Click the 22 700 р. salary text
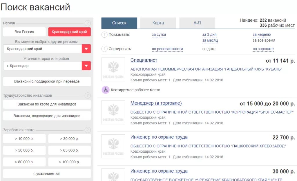This screenshot has width=297, height=181. click(284, 138)
